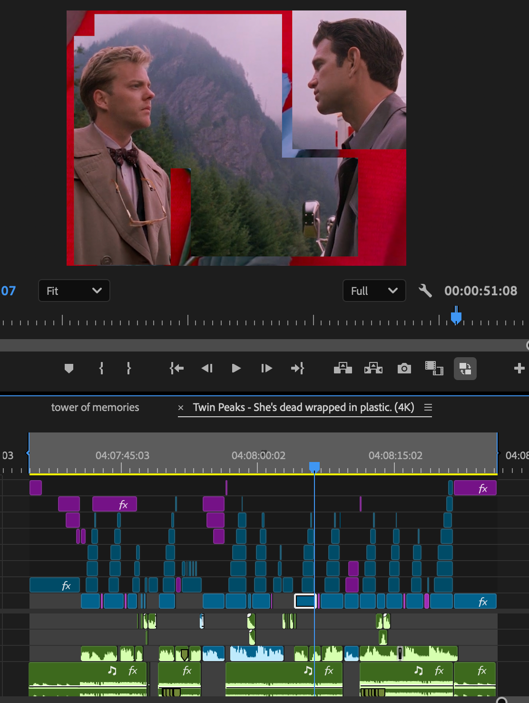Screen dimensions: 529x703
Task: Open program monitor settings wrench
Action: pos(425,291)
